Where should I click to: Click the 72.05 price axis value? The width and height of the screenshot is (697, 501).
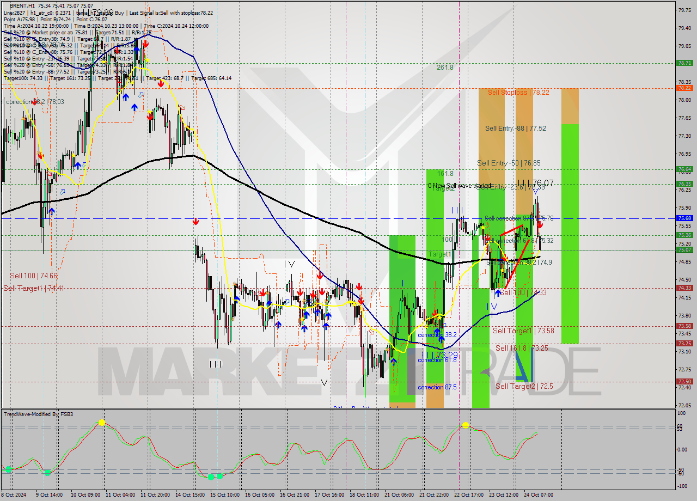pyautogui.click(x=684, y=406)
